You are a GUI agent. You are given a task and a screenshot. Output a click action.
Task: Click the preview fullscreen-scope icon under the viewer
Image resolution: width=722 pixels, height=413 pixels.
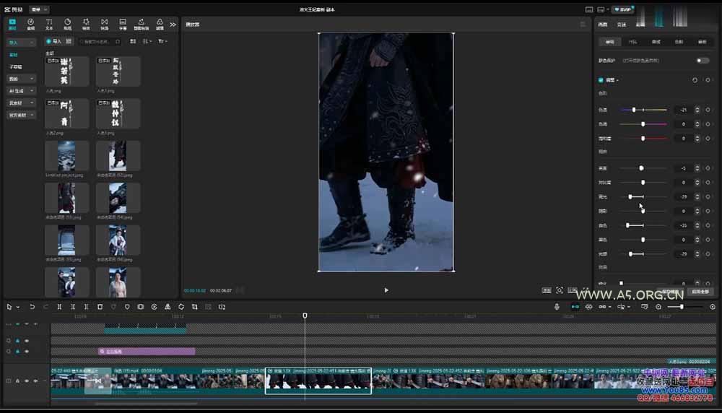(560, 290)
